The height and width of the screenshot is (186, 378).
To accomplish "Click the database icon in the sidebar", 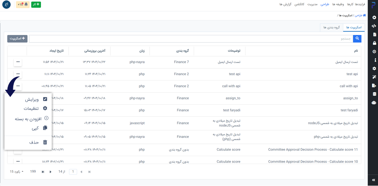I will pos(374,94).
